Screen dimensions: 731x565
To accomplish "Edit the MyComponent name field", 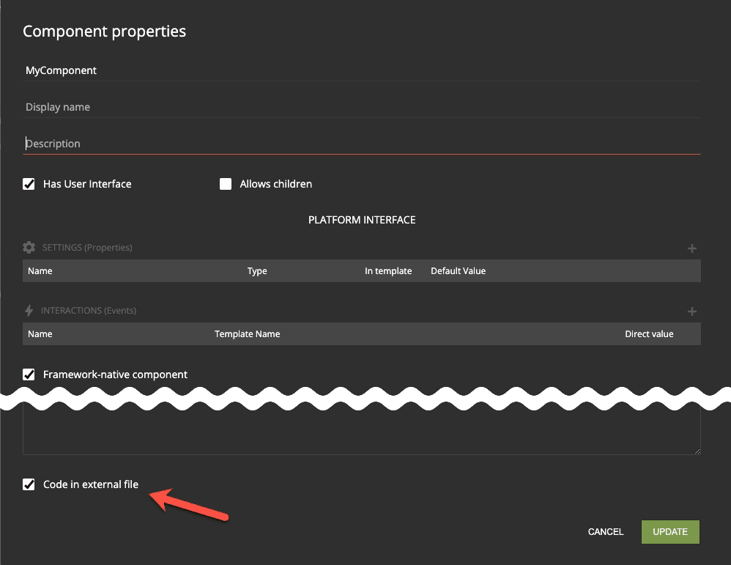I will point(362,70).
